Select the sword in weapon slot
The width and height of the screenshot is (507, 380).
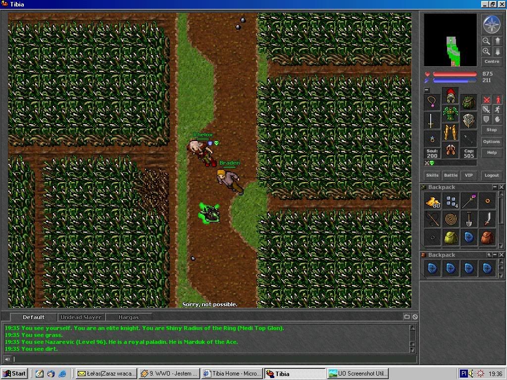[432, 121]
